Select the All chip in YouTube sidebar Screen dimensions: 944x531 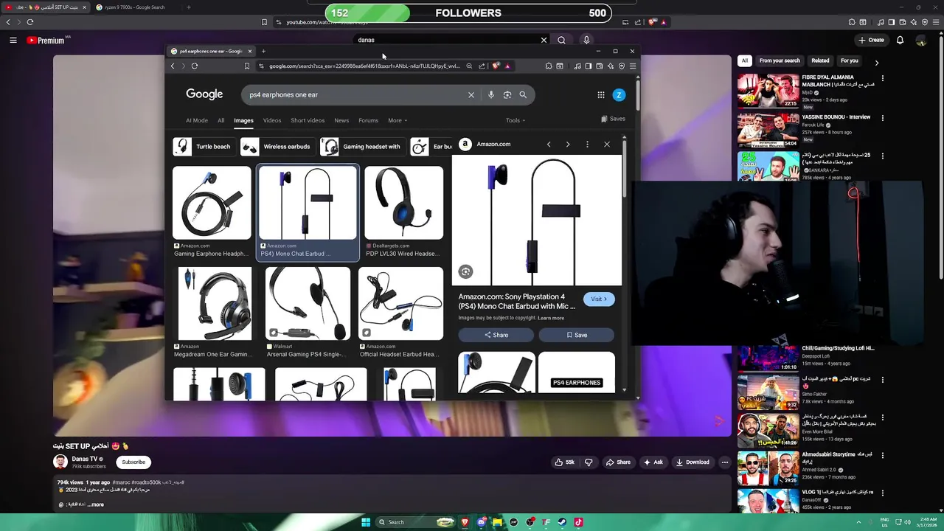[745, 61]
